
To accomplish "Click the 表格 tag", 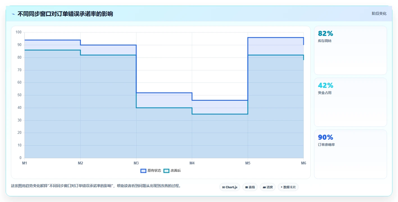I will coord(250,187).
